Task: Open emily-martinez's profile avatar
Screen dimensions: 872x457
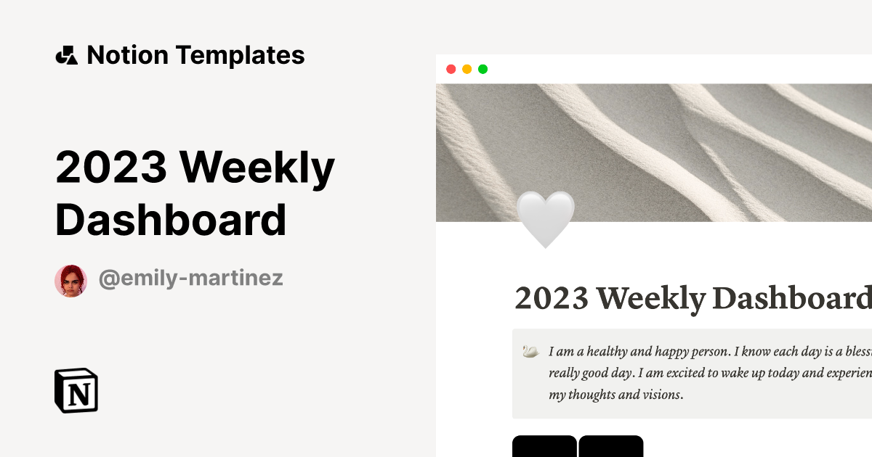Action: [70, 280]
